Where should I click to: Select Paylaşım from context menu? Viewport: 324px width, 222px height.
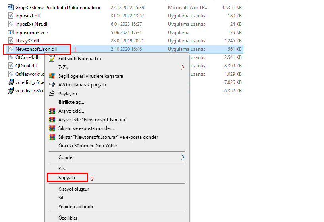point(67,94)
